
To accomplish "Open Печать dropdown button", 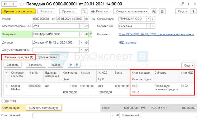I will coord(100,11).
